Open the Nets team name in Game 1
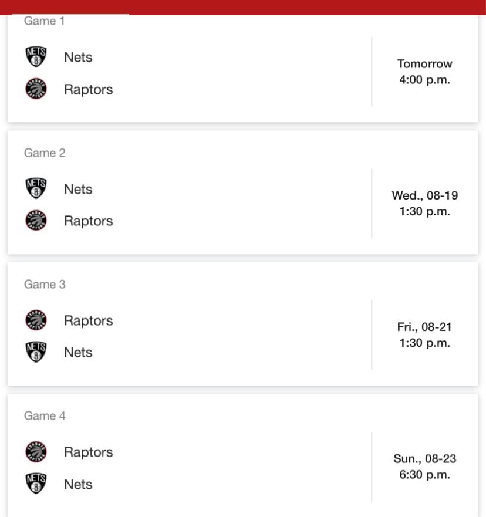The width and height of the screenshot is (486, 517). click(78, 57)
